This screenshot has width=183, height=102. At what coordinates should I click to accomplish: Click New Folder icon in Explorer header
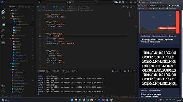(x=23, y=7)
